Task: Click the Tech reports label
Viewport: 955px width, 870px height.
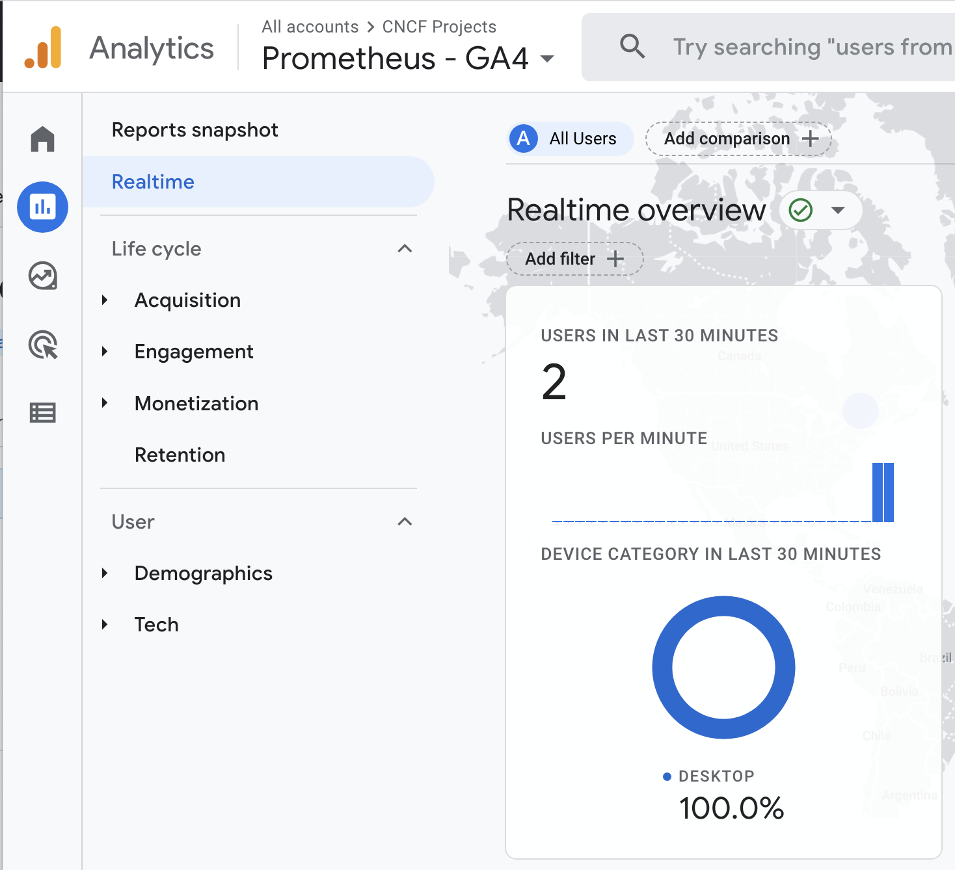Action: pyautogui.click(x=156, y=625)
